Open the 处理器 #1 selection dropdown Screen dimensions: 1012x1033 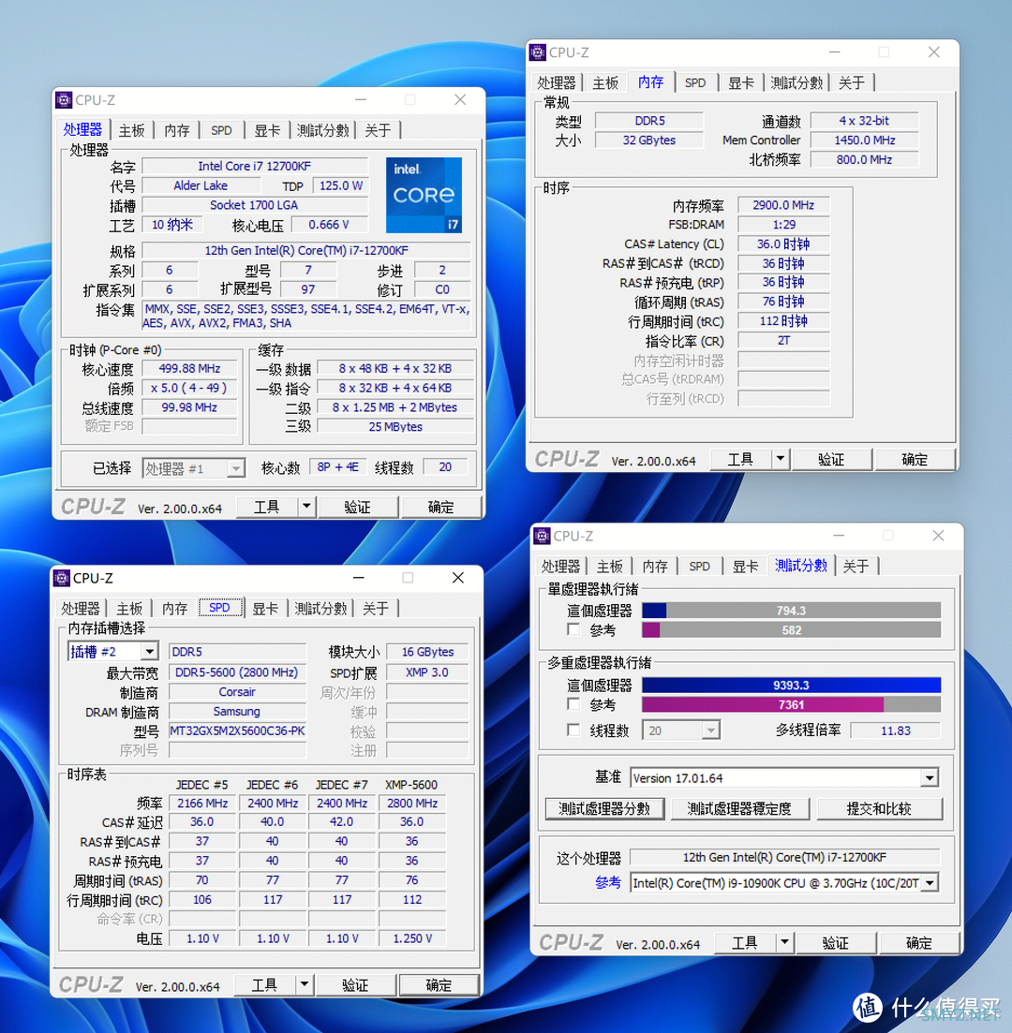pos(235,468)
